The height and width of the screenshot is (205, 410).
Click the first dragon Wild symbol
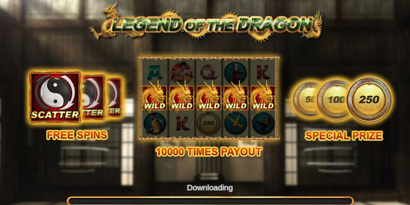(x=155, y=98)
